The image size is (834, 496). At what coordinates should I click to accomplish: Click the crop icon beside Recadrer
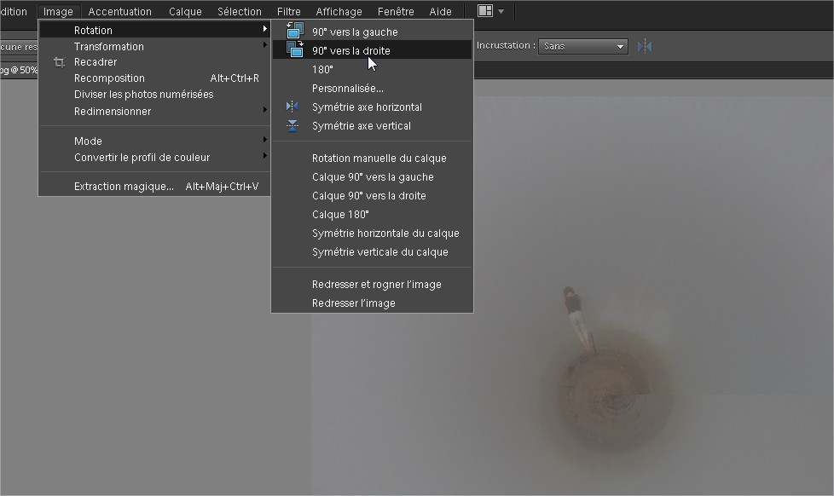click(59, 62)
